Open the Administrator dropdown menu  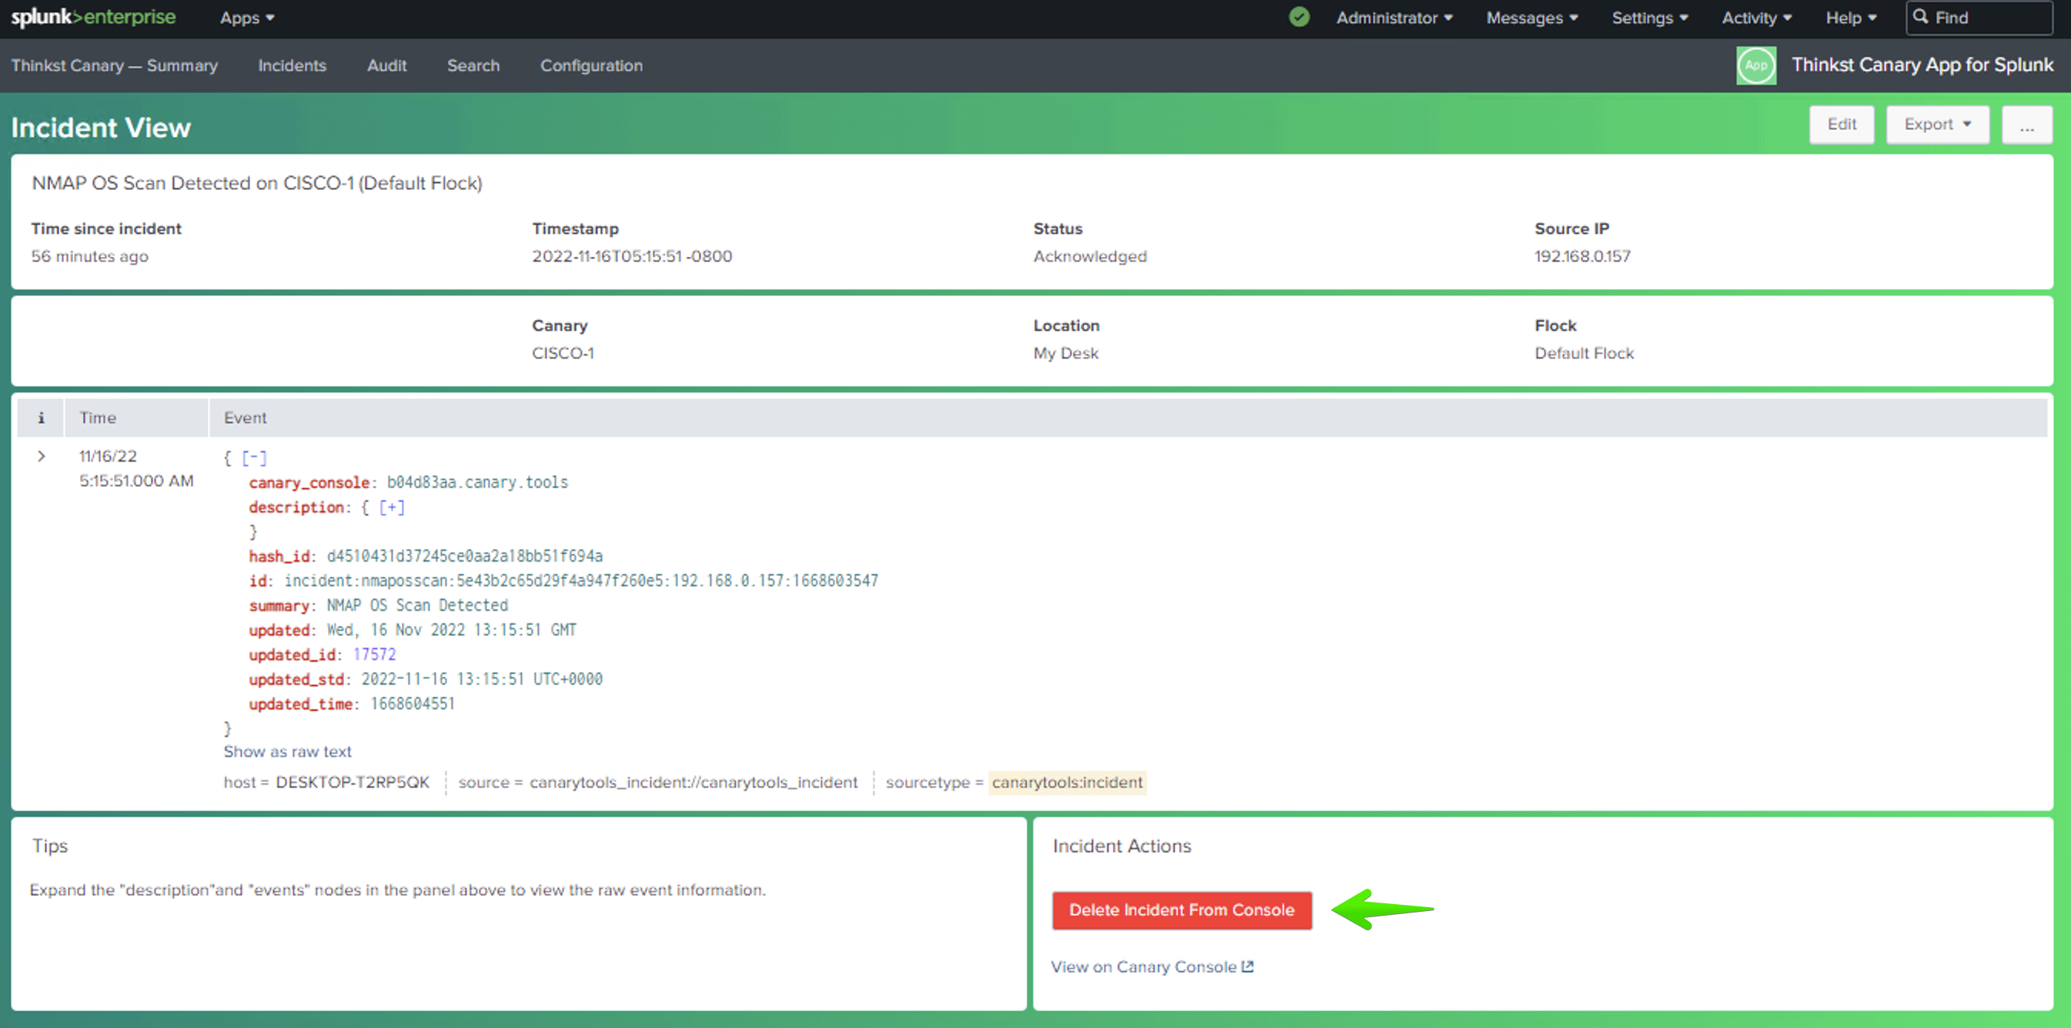click(x=1394, y=18)
